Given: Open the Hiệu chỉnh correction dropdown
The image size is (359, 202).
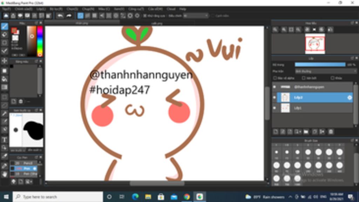Looking at the screenshot, I should coord(196,16).
